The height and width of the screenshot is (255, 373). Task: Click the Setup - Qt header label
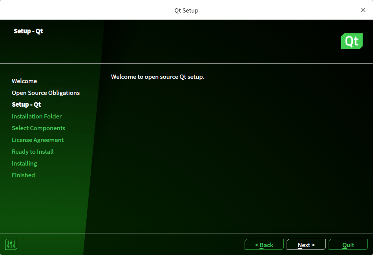(28, 31)
